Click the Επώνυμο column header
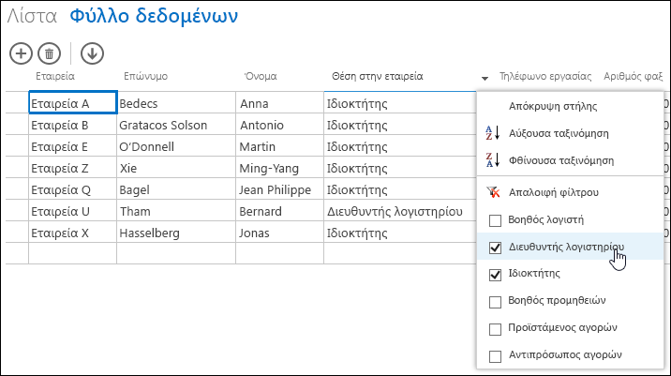The height and width of the screenshot is (376, 671). coord(145,76)
